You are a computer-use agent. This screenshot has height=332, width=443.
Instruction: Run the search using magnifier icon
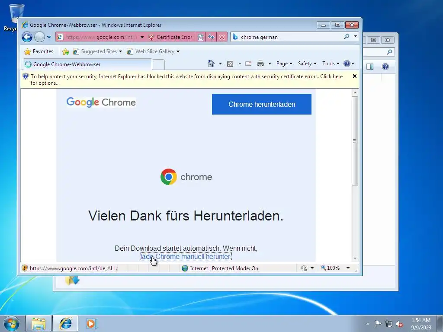tap(347, 37)
